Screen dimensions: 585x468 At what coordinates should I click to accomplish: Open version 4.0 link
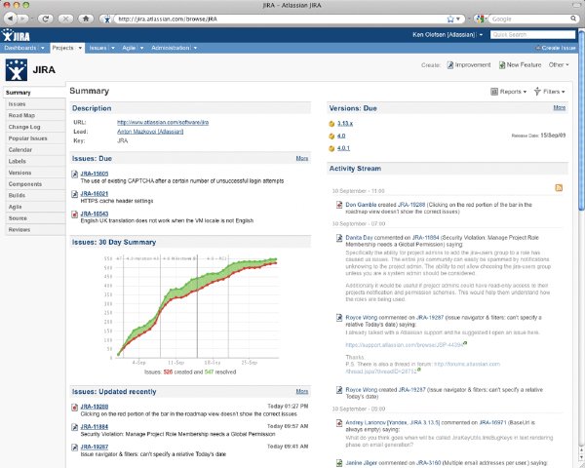coord(341,136)
